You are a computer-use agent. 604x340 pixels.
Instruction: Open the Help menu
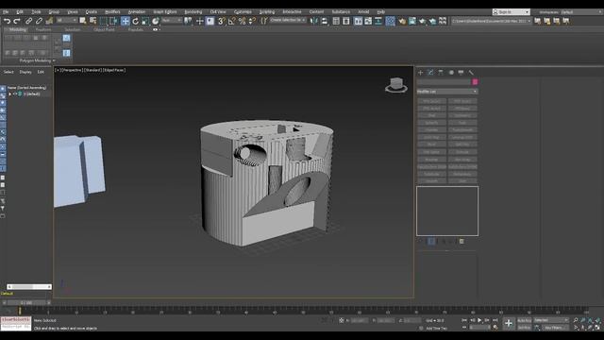coord(380,12)
